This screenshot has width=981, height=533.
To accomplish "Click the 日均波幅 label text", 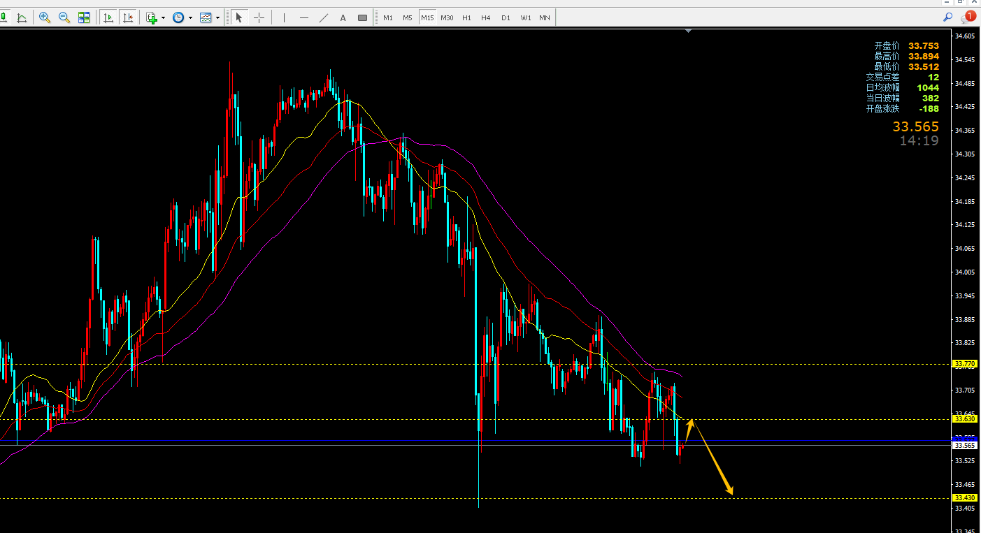I will pos(883,87).
